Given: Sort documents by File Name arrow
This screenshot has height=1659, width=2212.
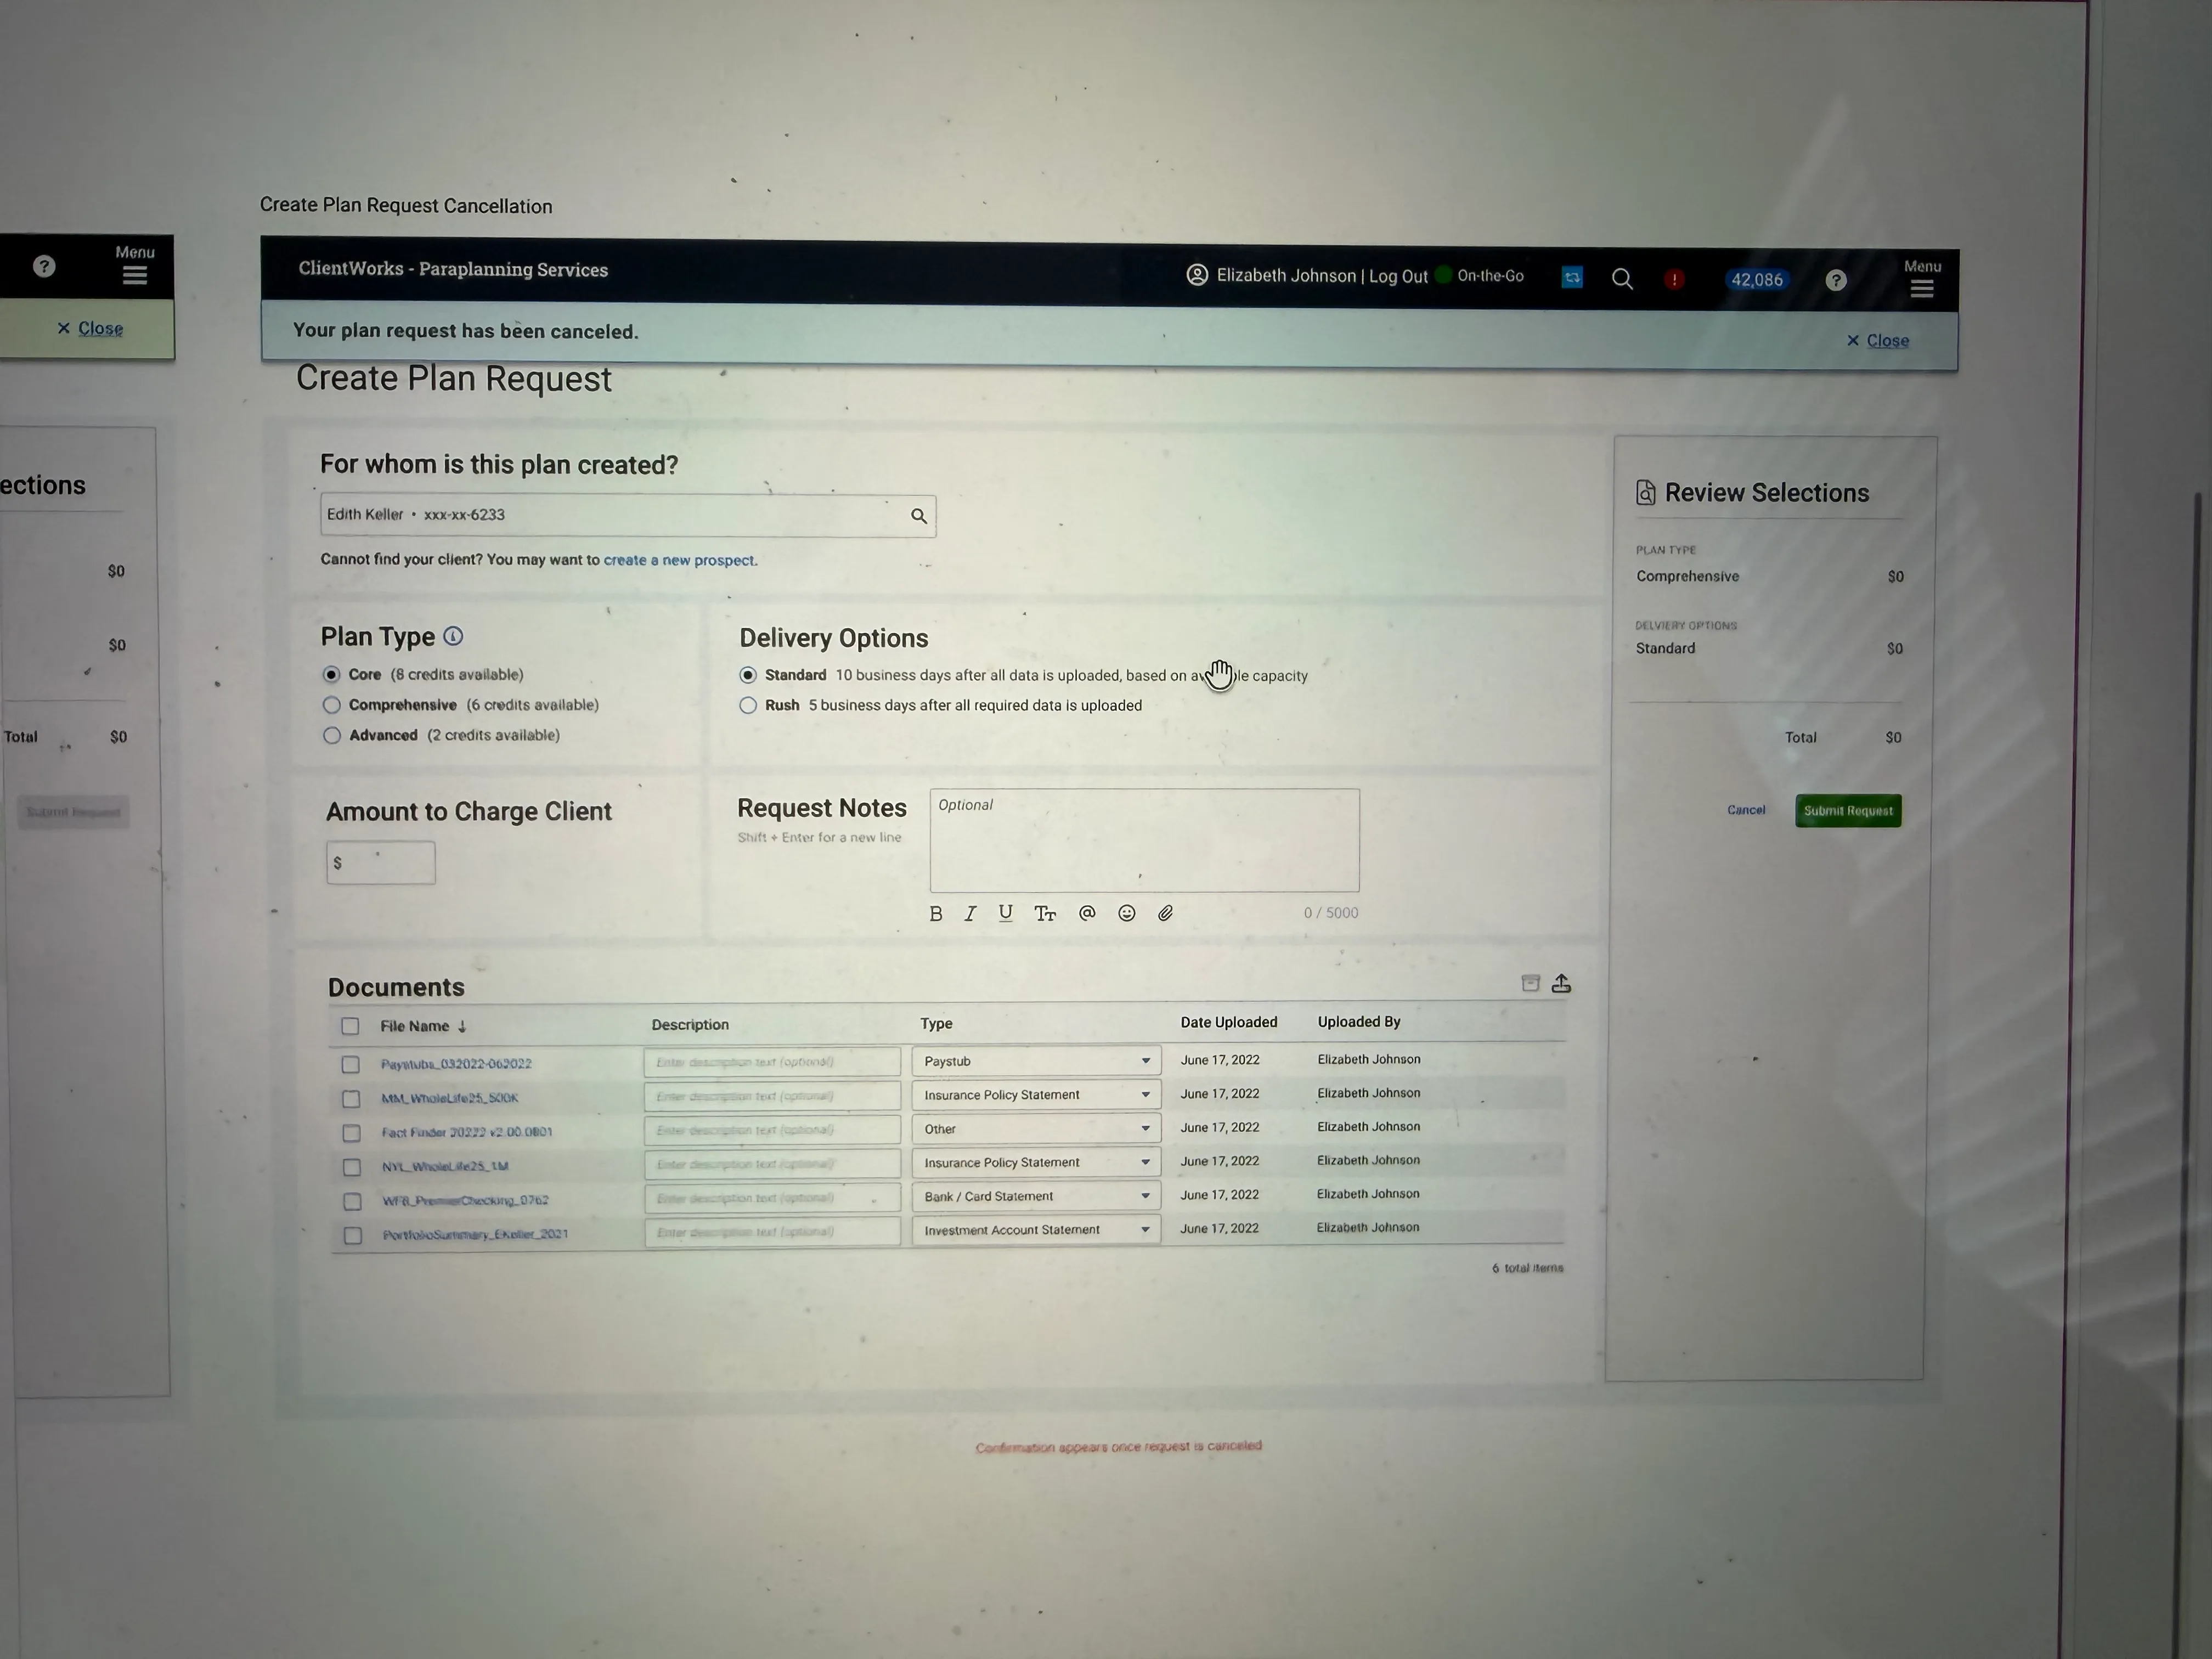Looking at the screenshot, I should coord(462,1026).
